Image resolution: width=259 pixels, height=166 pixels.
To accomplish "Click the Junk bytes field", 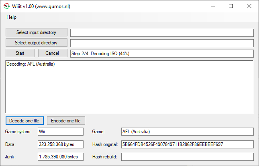I will [60, 156].
